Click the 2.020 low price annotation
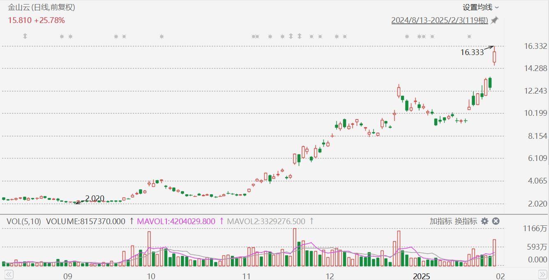Viewport: 549px width, 280px height. [95, 199]
